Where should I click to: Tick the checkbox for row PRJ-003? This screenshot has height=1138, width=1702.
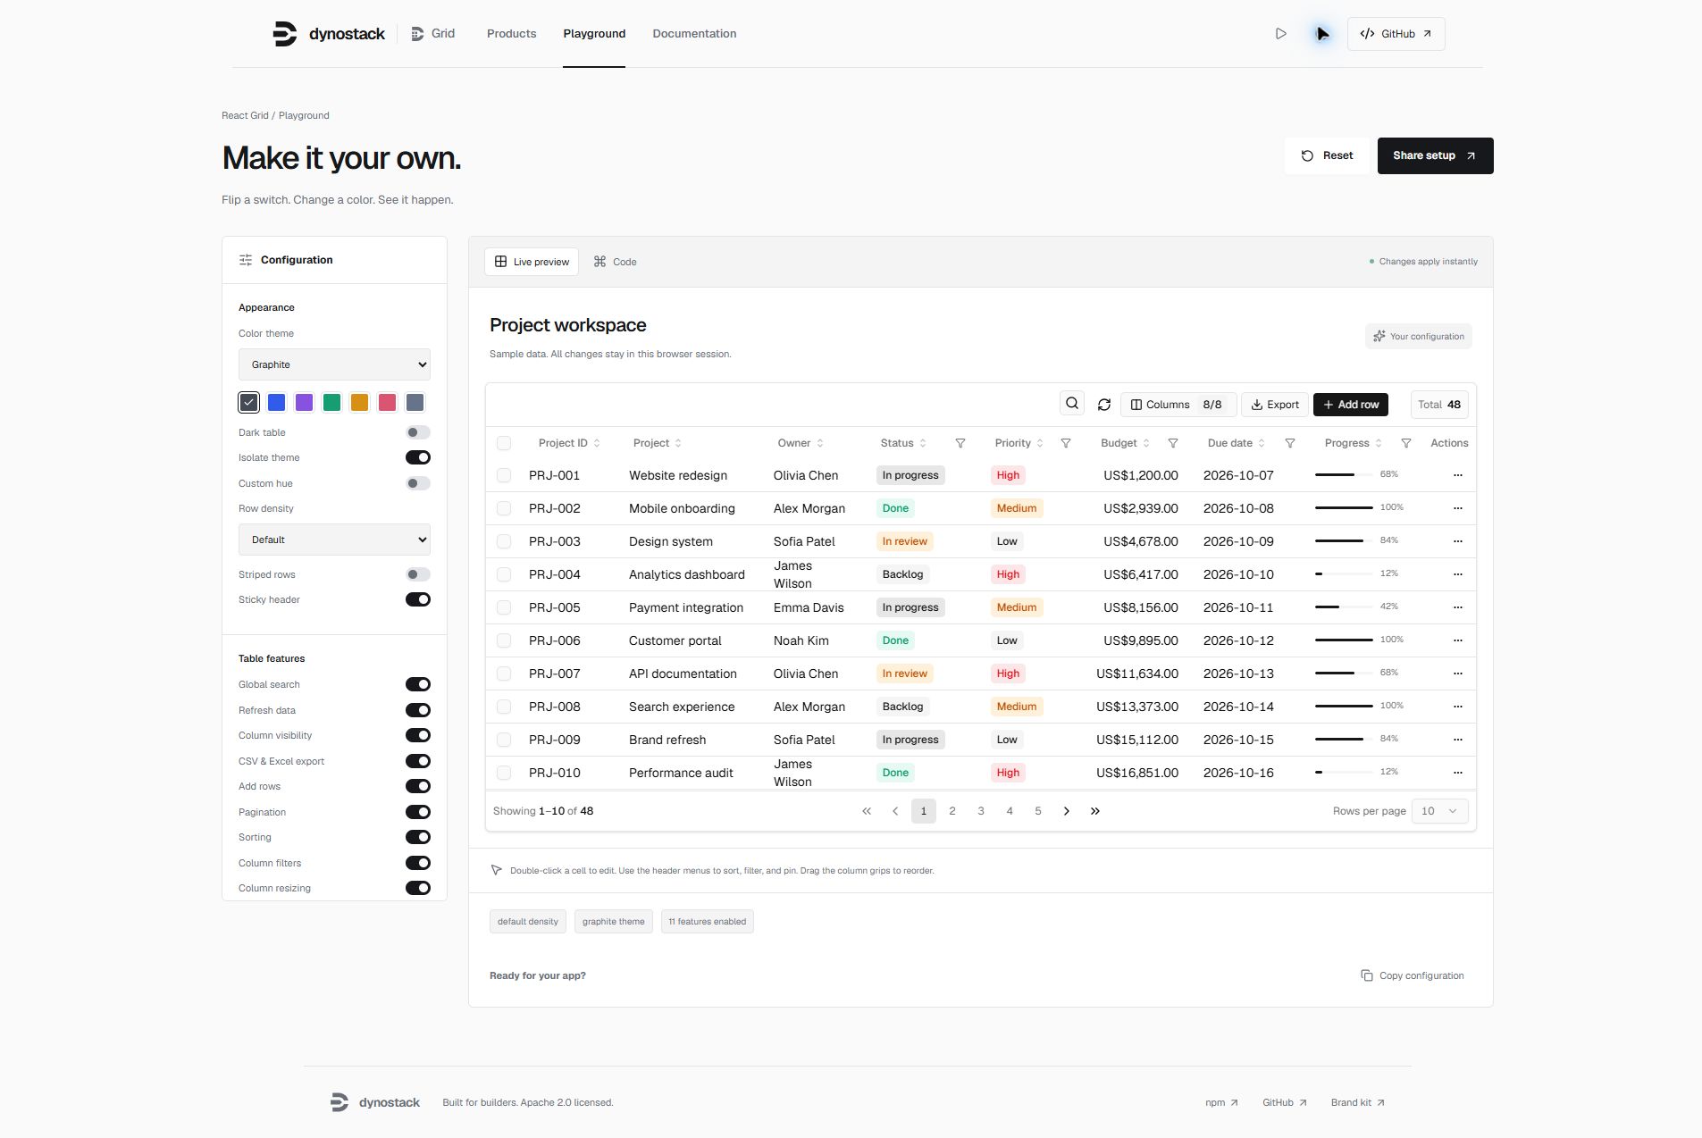coord(504,541)
